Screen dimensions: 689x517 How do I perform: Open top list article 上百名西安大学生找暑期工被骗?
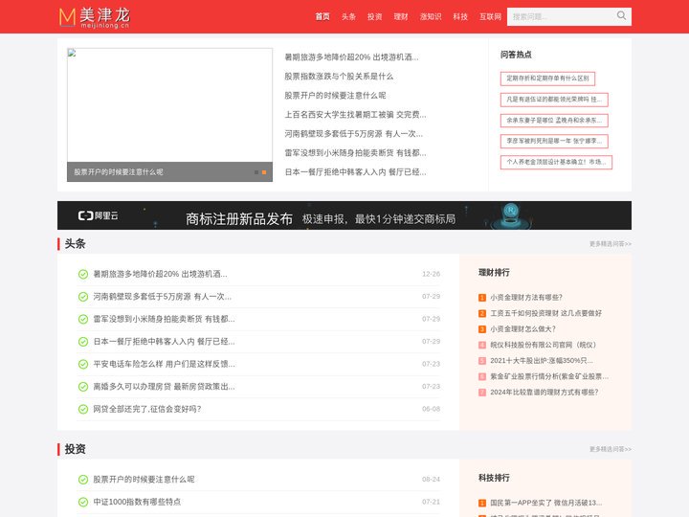355,115
